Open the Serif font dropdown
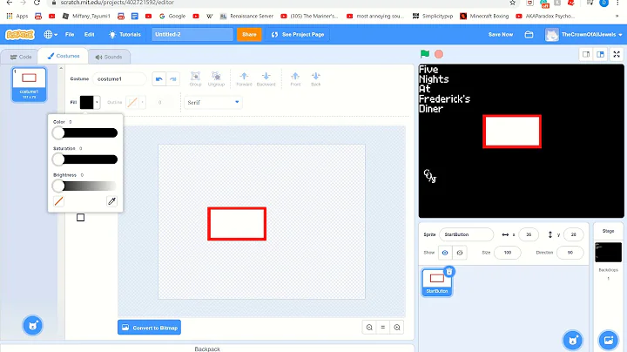 (213, 103)
